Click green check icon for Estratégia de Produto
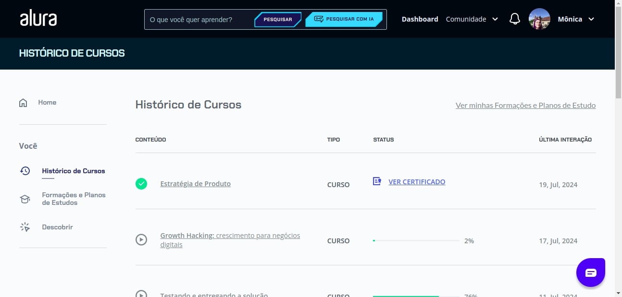The width and height of the screenshot is (622, 297). click(x=141, y=184)
